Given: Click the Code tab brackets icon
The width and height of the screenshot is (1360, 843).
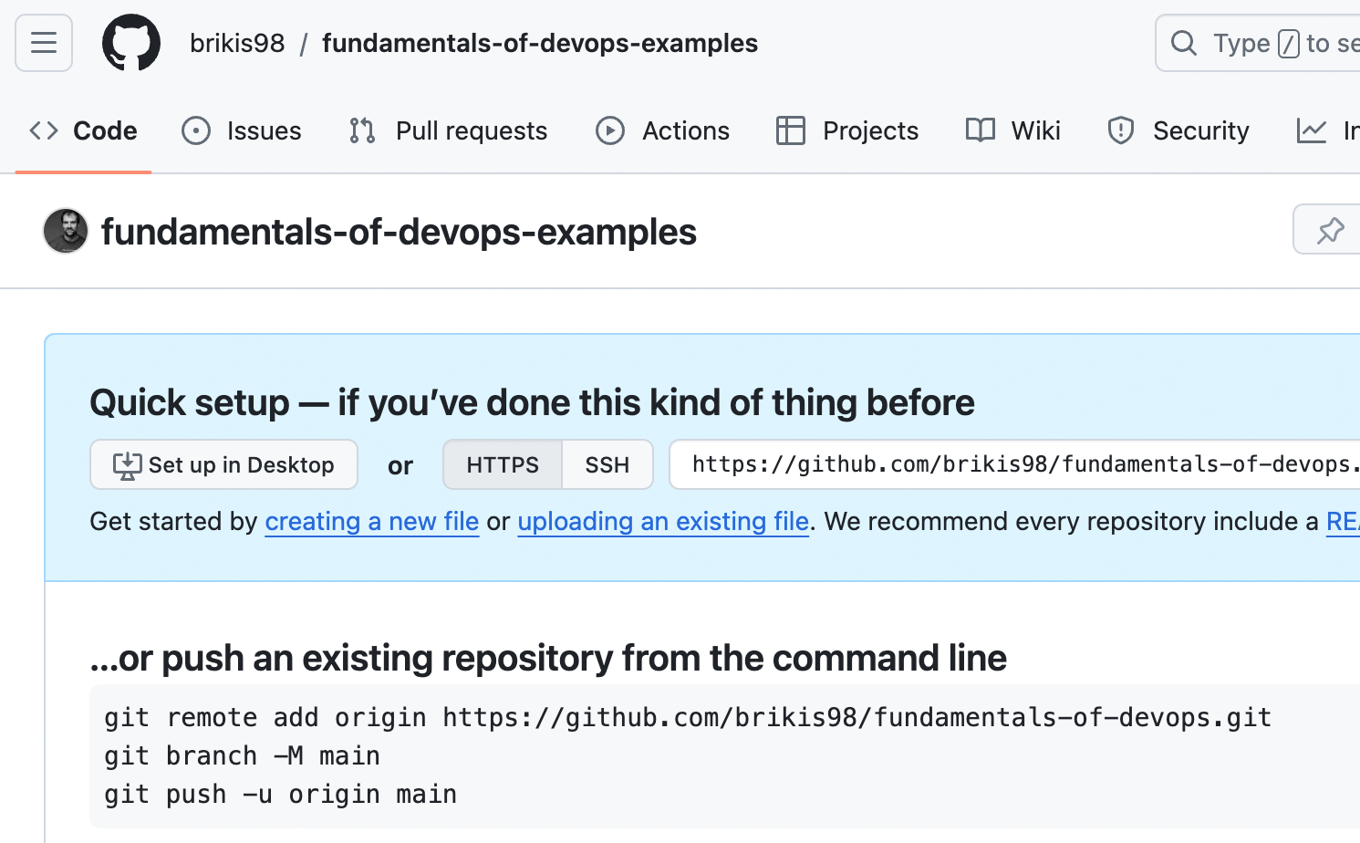Looking at the screenshot, I should (x=44, y=130).
